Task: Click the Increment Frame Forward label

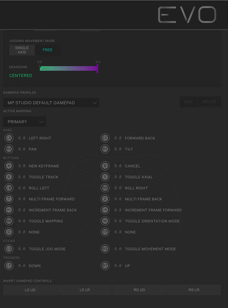Action: click(153, 210)
